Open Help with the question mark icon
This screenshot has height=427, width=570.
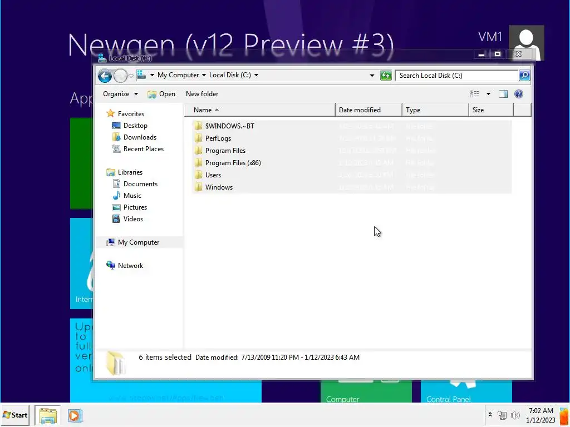[x=519, y=94]
